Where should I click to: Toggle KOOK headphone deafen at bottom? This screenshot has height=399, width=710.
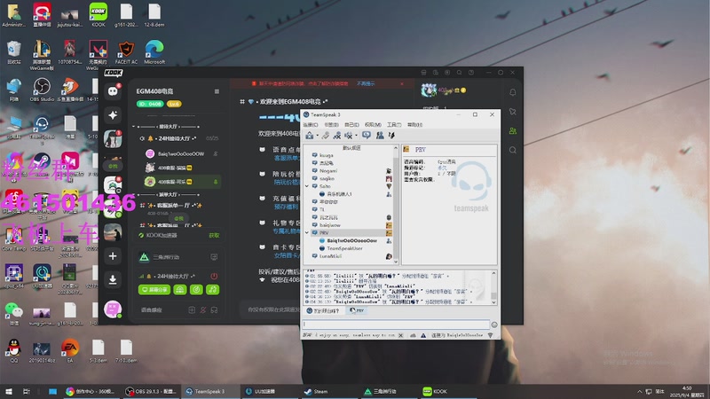214,309
